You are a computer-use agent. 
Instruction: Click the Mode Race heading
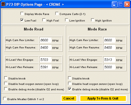tap(97, 29)
